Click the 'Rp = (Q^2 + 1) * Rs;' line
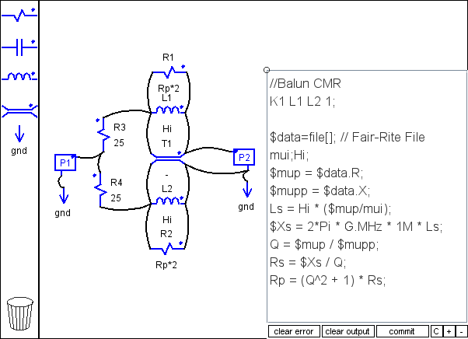 click(328, 281)
